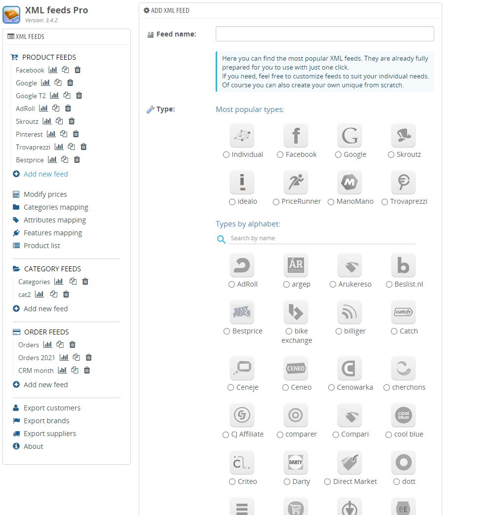Click the Facebook type logo tile
This screenshot has height=515, width=495.
(296, 135)
